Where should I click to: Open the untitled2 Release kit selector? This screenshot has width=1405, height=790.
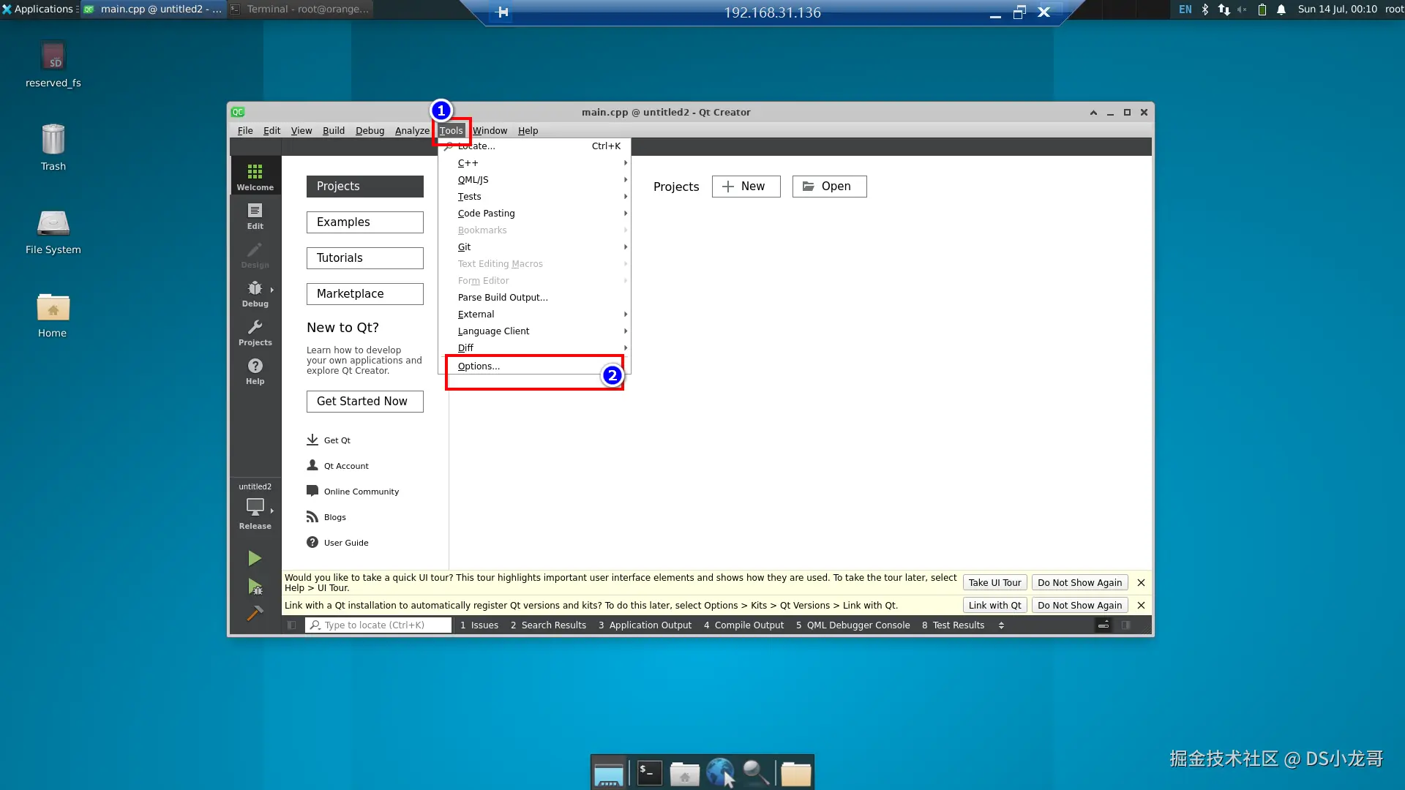point(255,507)
